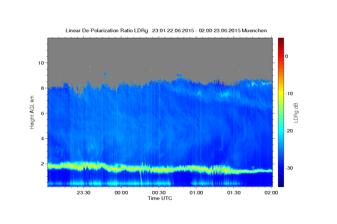Screen dimensions: 337x224
Task: Click the 23:30 time tick label
Action: (x=83, y=193)
